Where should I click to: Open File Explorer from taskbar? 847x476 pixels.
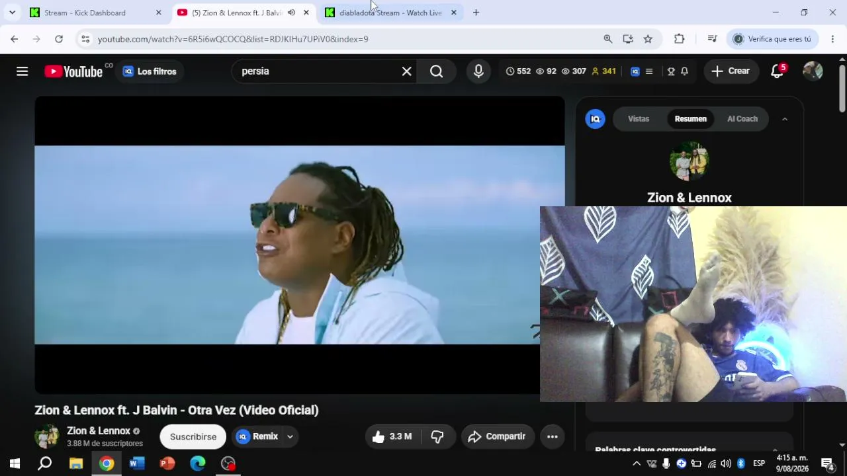pyautogui.click(x=76, y=463)
